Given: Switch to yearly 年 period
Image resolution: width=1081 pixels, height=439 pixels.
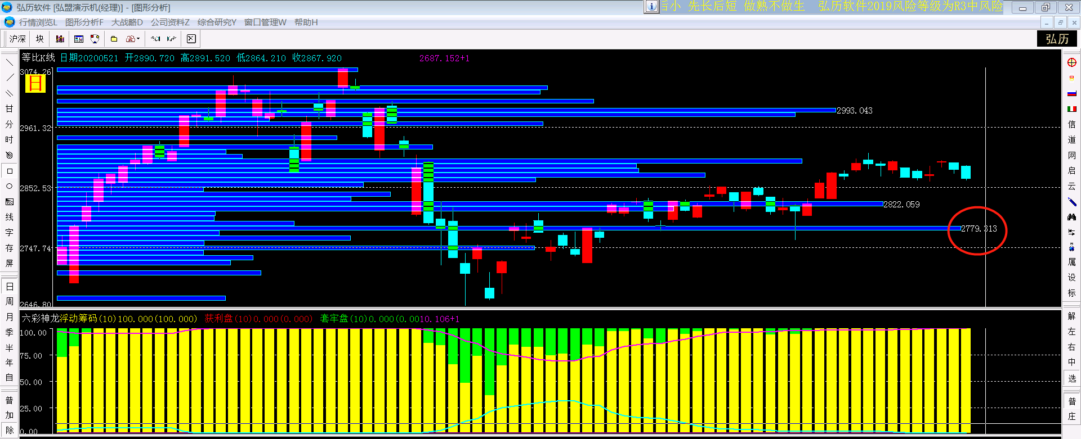Looking at the screenshot, I should pyautogui.click(x=10, y=363).
